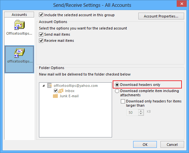
Task: Select the highlighted officetooltips inbox-tray account icon
Action: 19,53
